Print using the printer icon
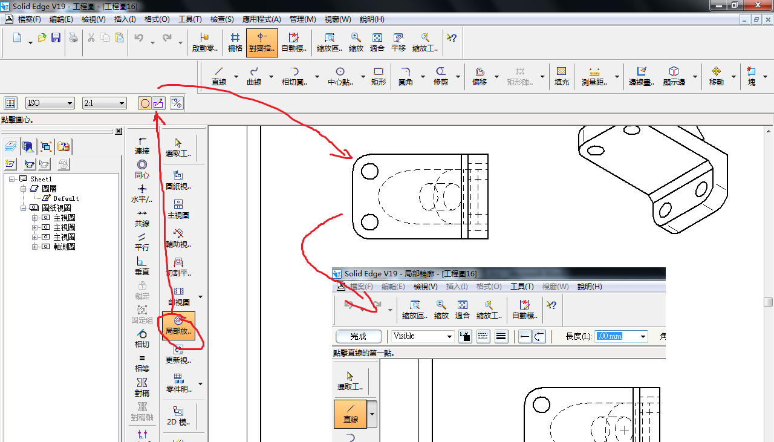This screenshot has width=774, height=442. click(x=73, y=38)
